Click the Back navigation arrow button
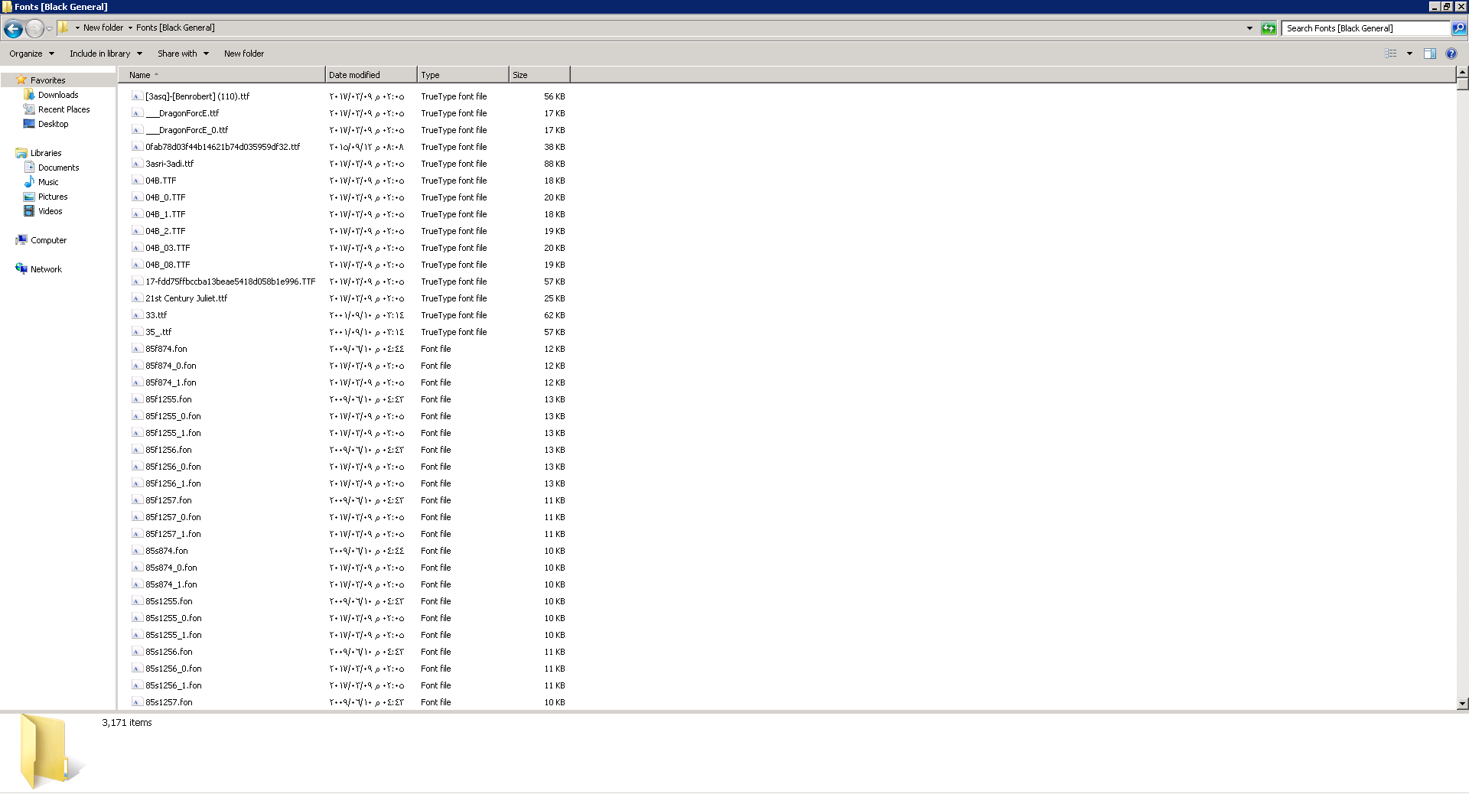This screenshot has height=794, width=1469. [x=13, y=29]
